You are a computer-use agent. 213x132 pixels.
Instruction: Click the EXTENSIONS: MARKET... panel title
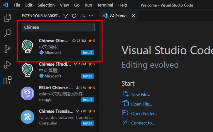pyautogui.click(x=41, y=16)
